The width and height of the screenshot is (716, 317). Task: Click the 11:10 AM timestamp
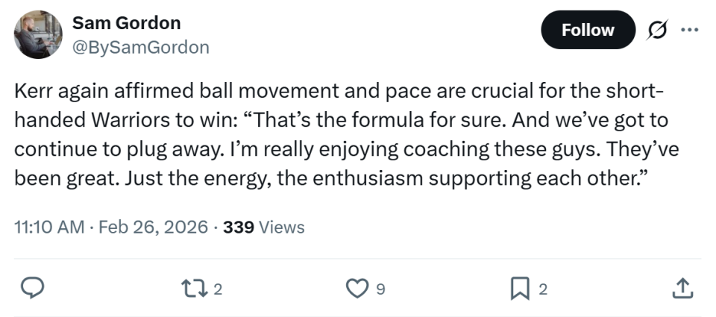coord(49,227)
